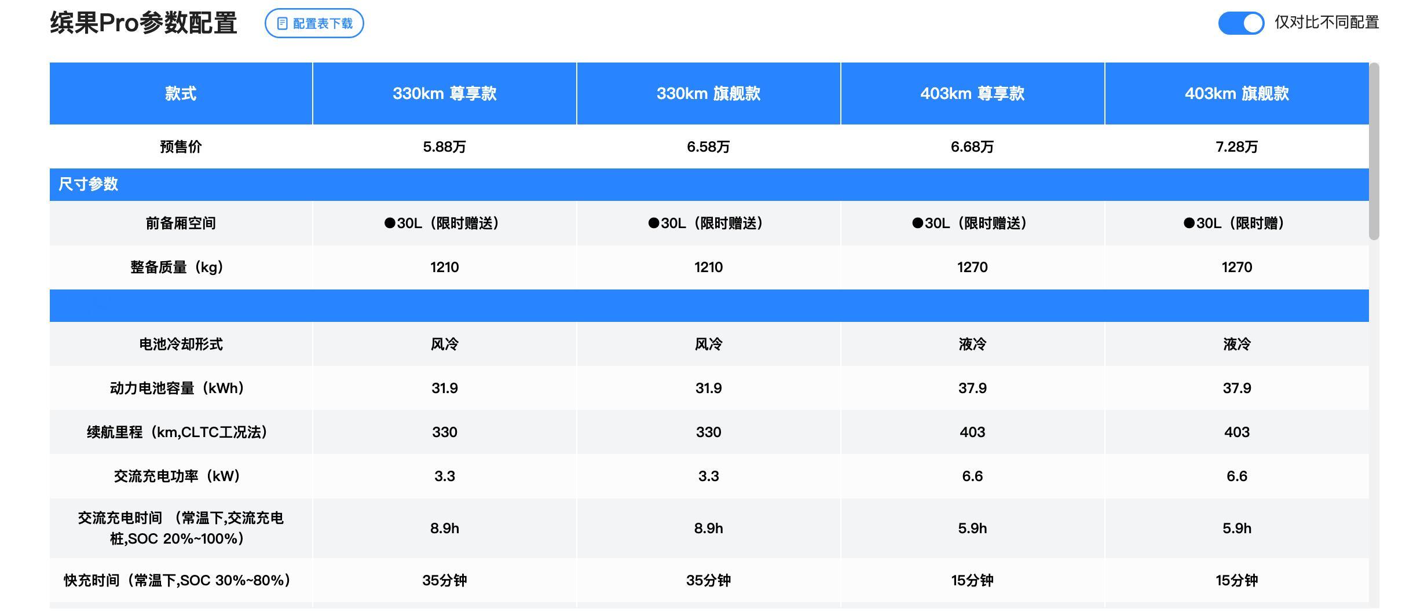Click the 尺寸参数 section header
The width and height of the screenshot is (1424, 616).
(x=709, y=185)
